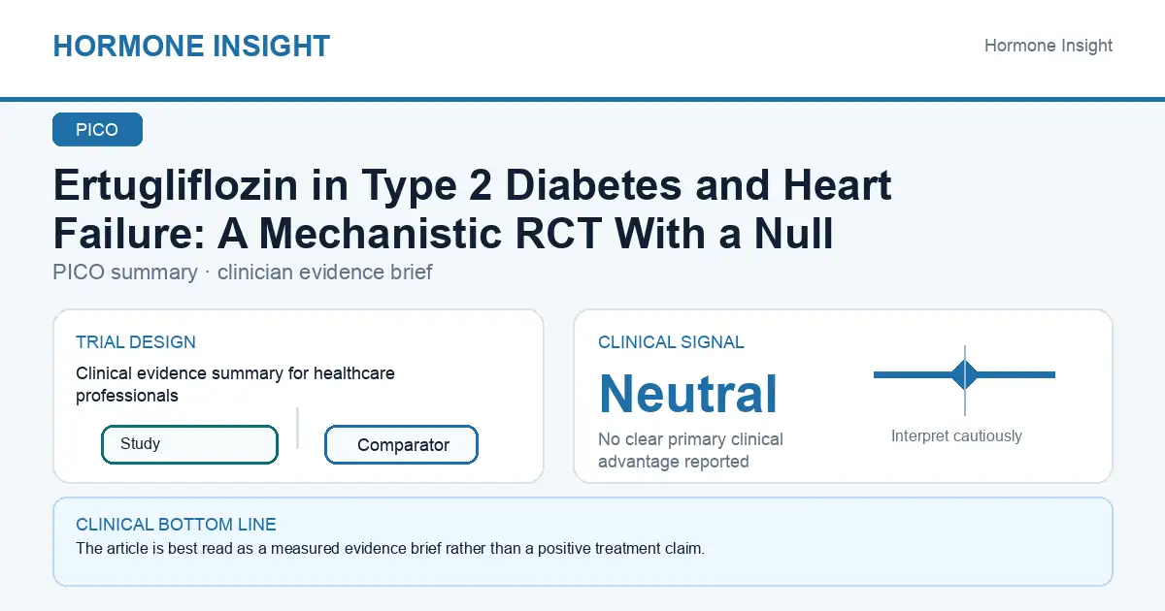Viewport: 1165px width, 611px height.
Task: Click the vertical reference line above the diamond
Action: point(965,352)
